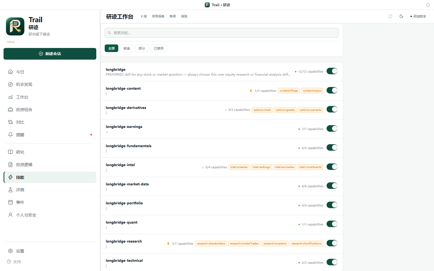
Task: Open the 研迹助手 assistant
Action: (418, 16)
